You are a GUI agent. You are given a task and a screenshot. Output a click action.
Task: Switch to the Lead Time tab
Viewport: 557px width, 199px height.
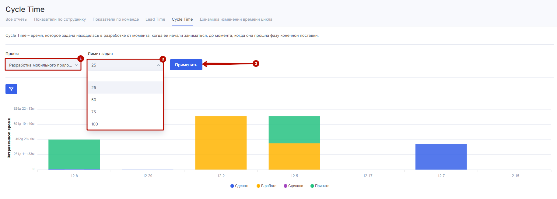155,19
